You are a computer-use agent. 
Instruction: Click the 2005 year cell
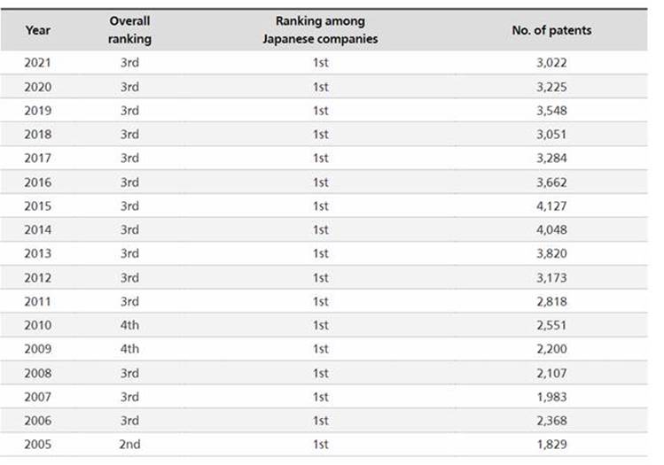[x=38, y=445]
